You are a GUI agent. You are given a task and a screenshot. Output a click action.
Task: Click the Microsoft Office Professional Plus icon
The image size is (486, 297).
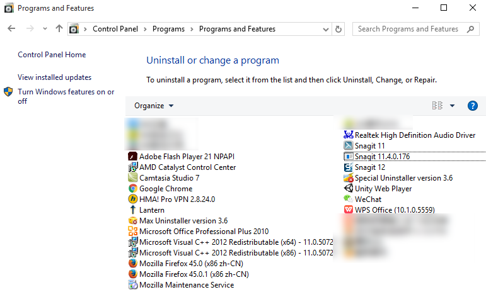pyautogui.click(x=132, y=231)
